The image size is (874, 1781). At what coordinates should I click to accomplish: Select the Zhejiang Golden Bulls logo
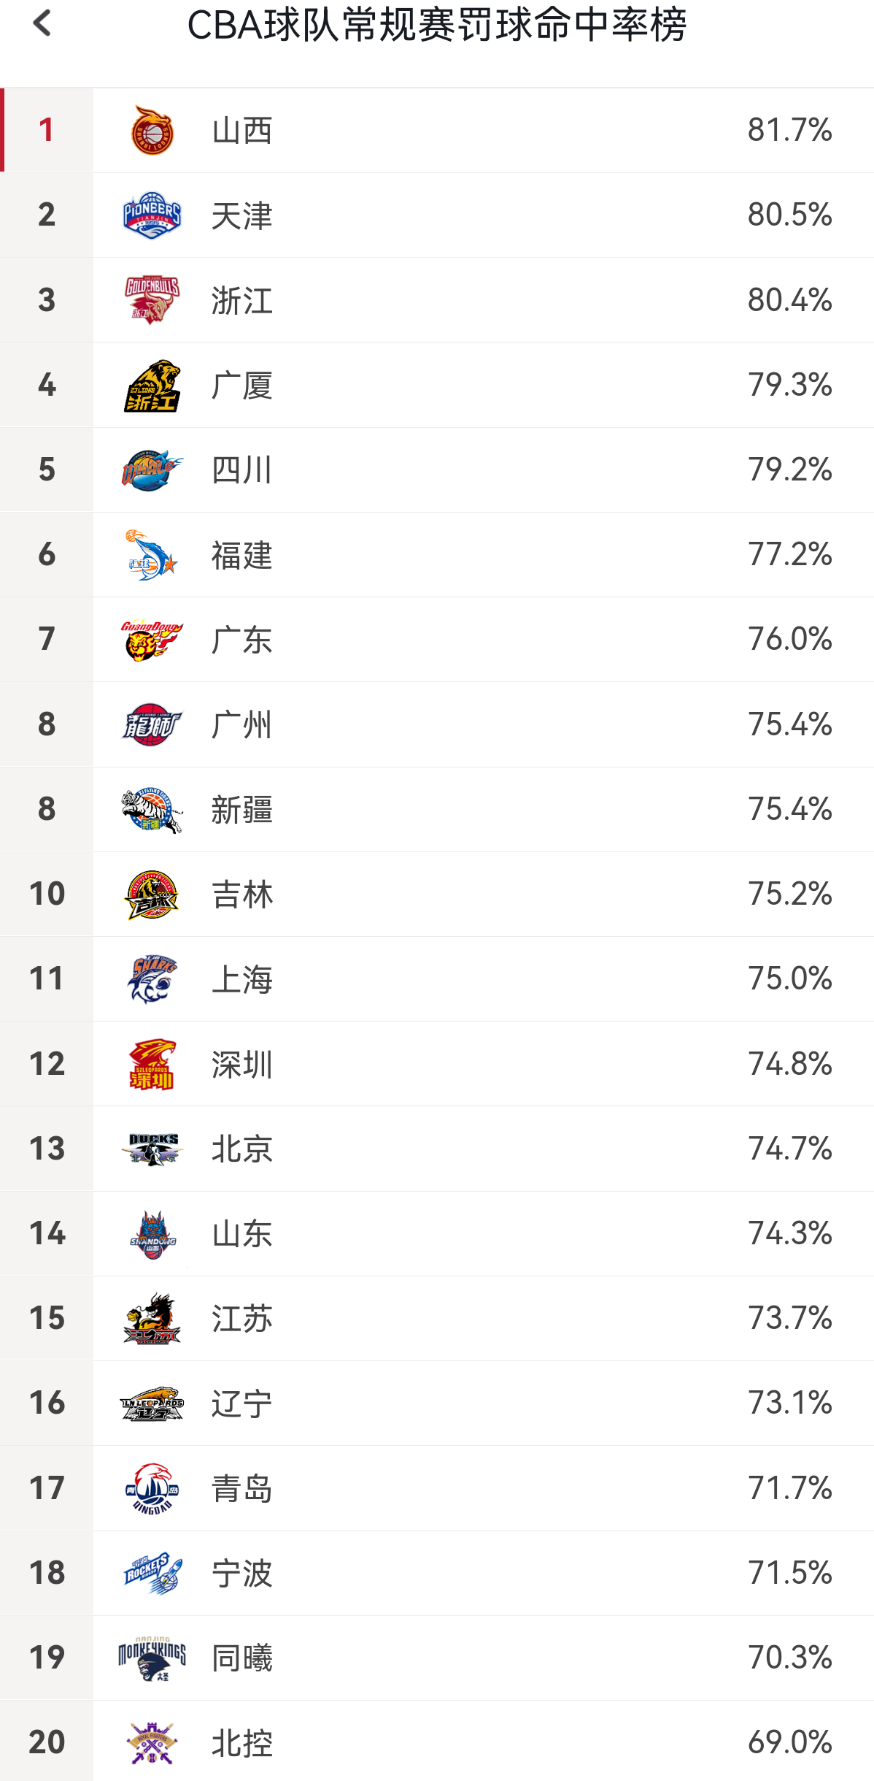(152, 300)
